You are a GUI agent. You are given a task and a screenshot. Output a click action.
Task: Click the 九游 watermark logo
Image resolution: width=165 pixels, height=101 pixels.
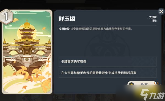click(x=152, y=95)
